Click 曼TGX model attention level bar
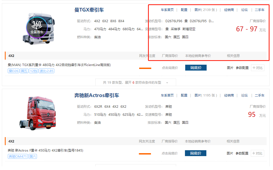 (x=145, y=68)
